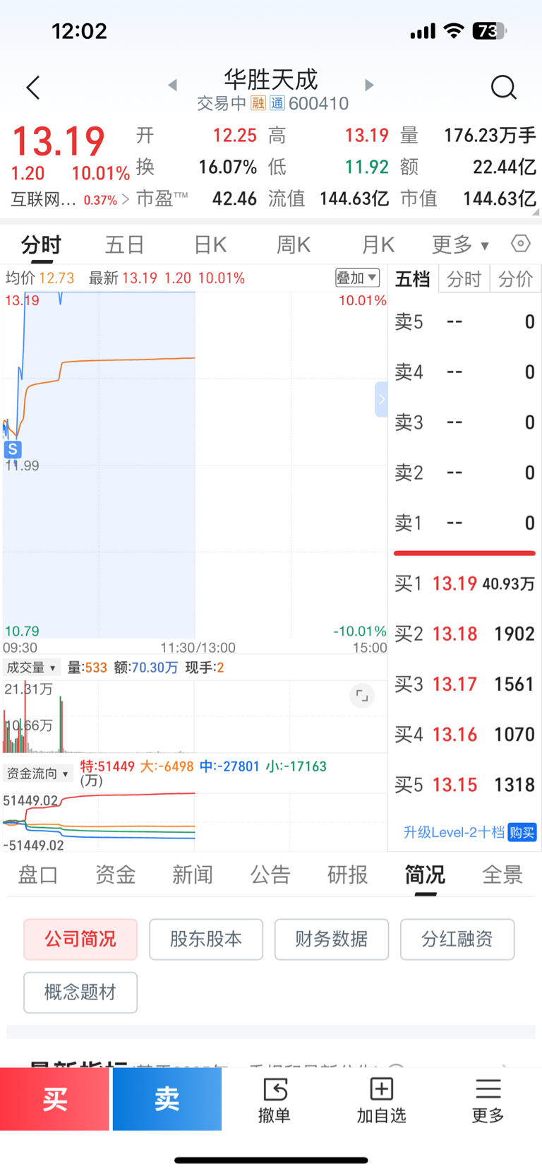This screenshot has height=1174, width=542.
Task: Open chart settings hexagon icon
Action: pos(520,244)
